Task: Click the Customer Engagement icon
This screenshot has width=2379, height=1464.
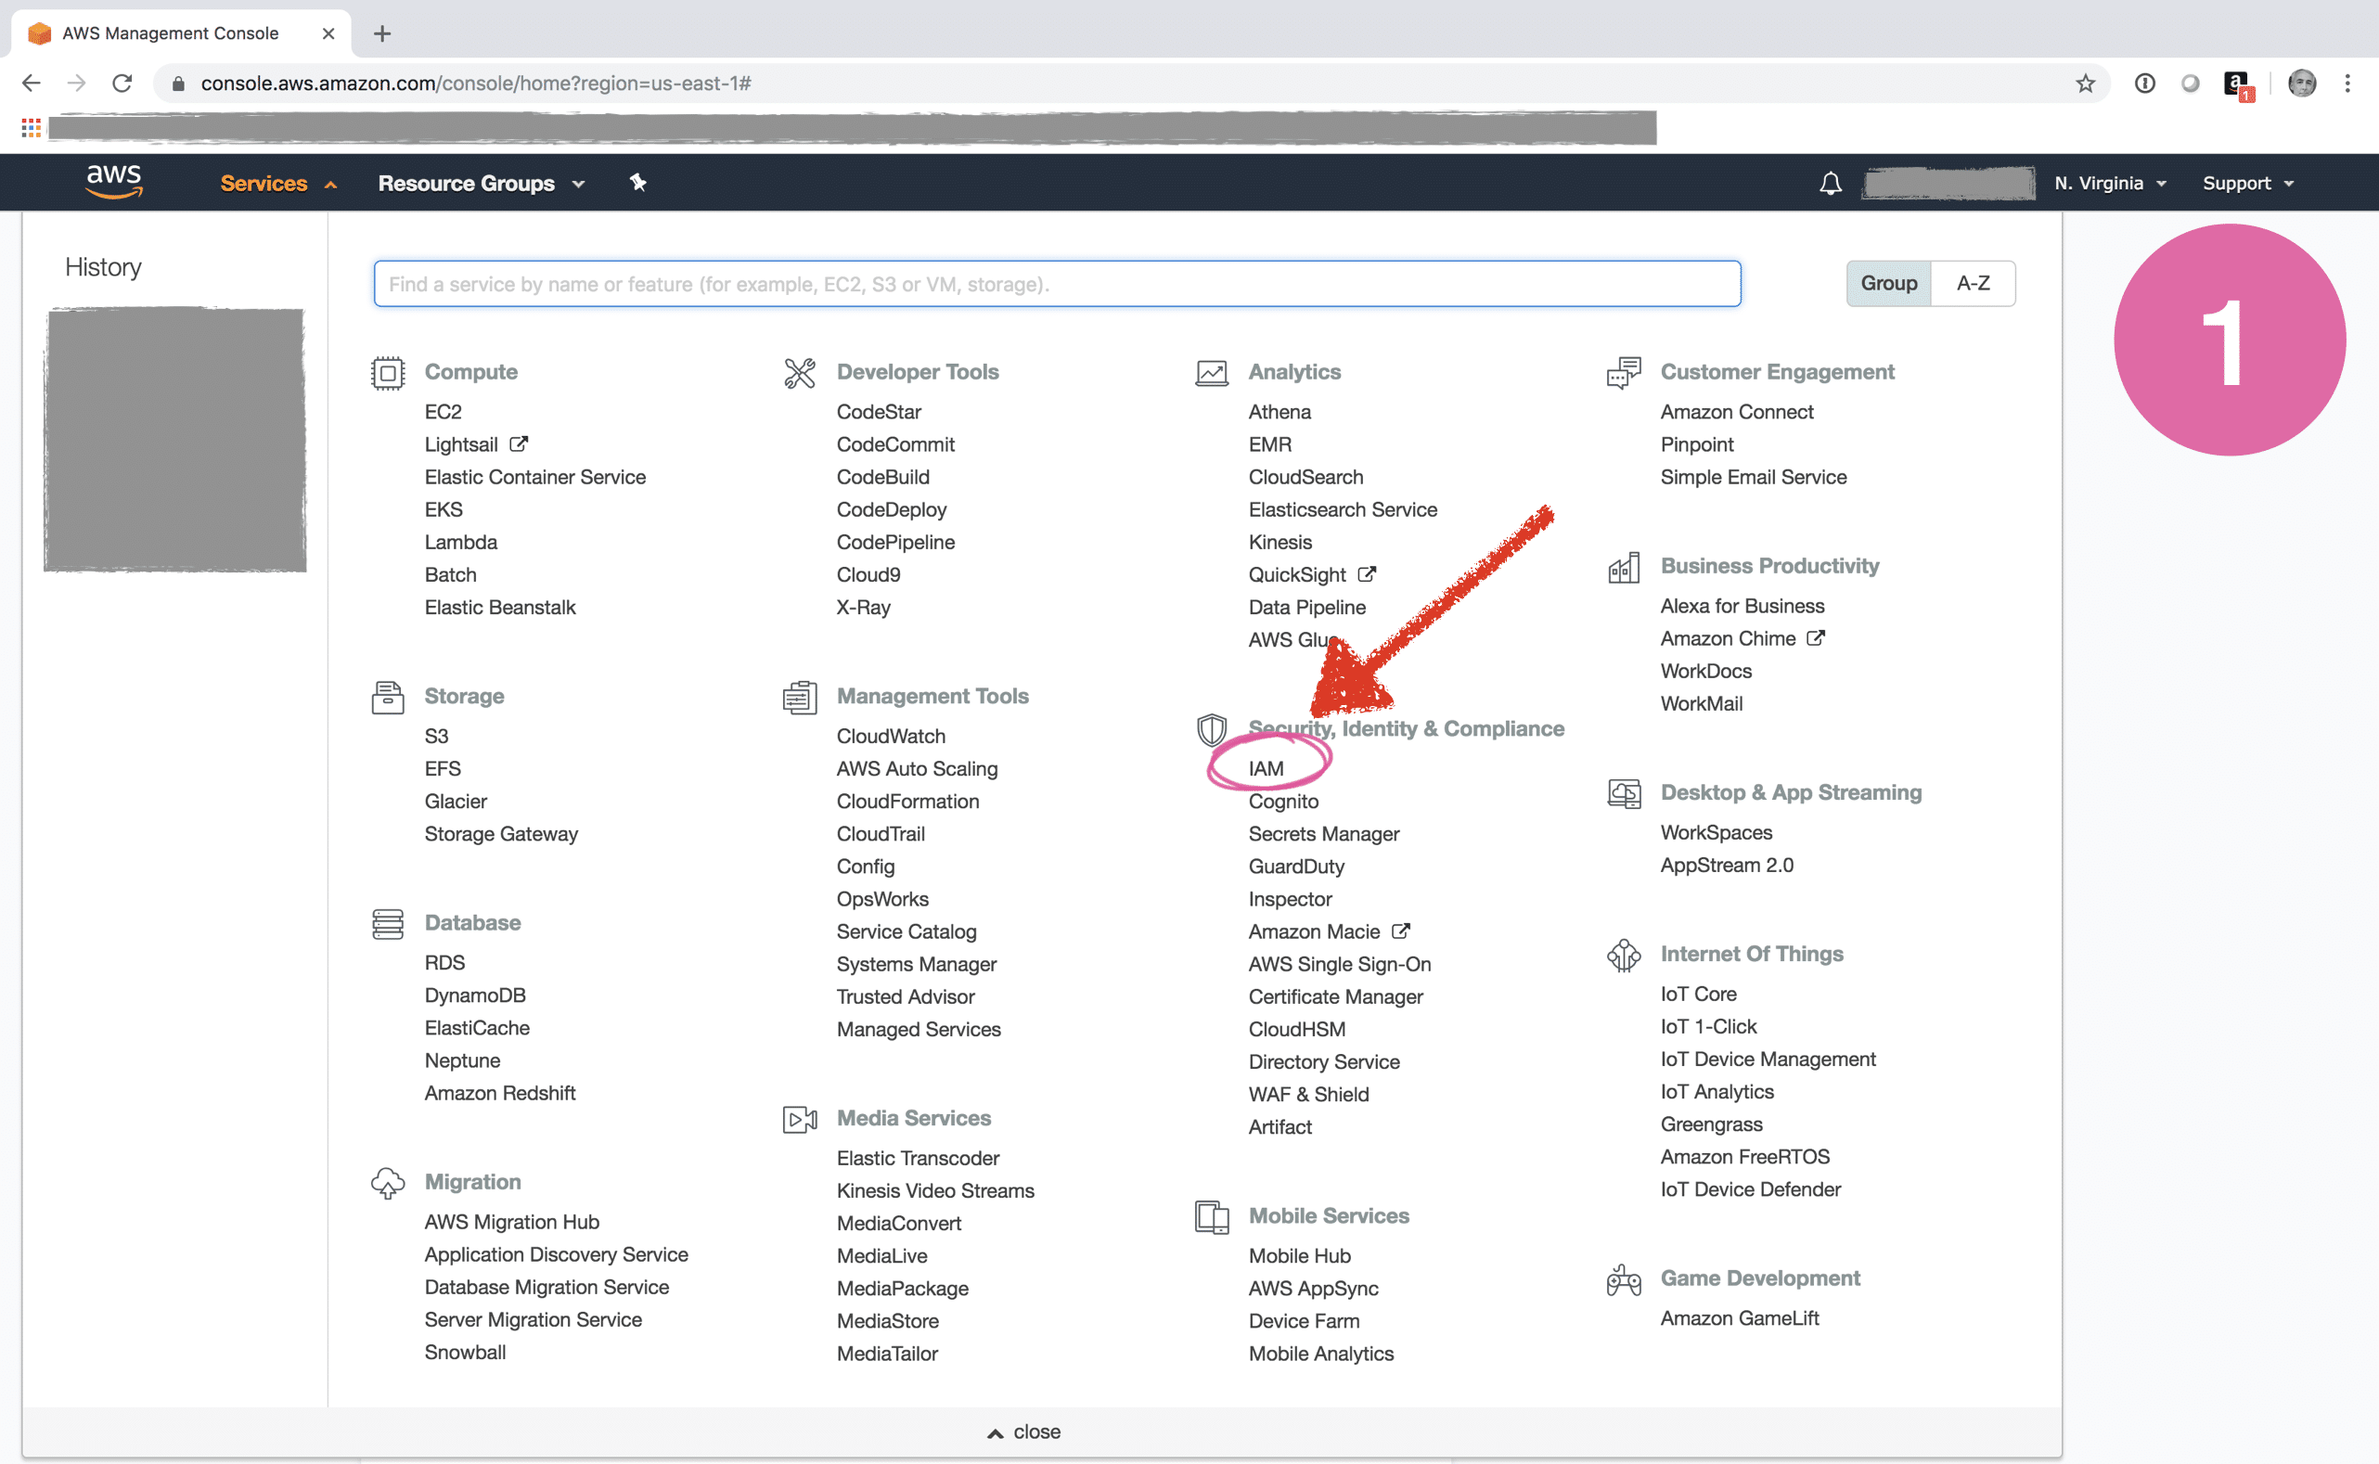Action: (x=1624, y=373)
